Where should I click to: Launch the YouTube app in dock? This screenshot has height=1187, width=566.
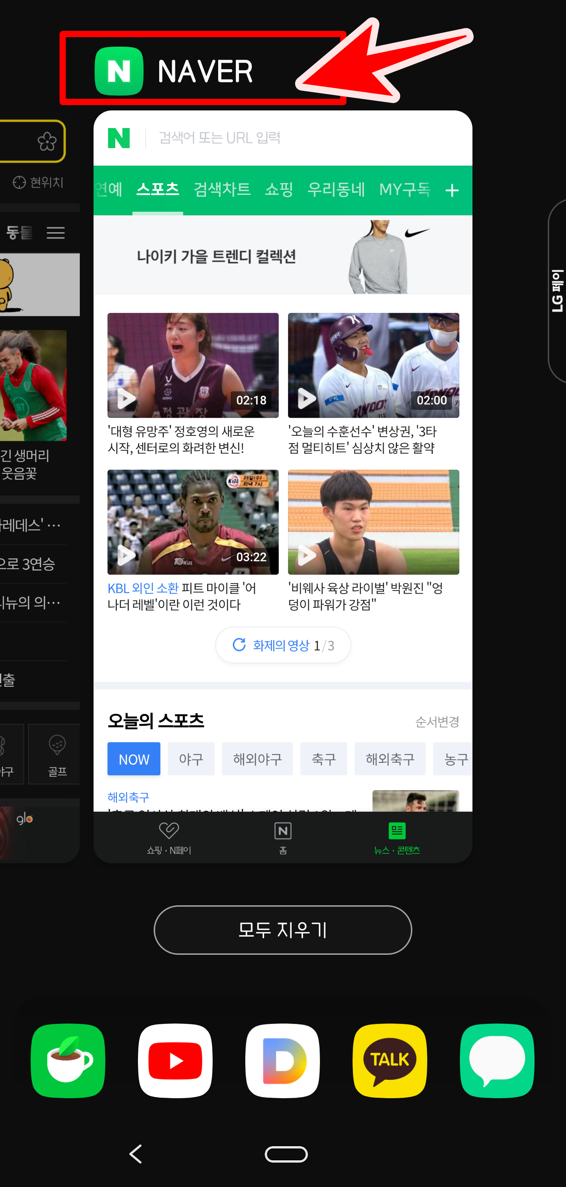point(175,1060)
